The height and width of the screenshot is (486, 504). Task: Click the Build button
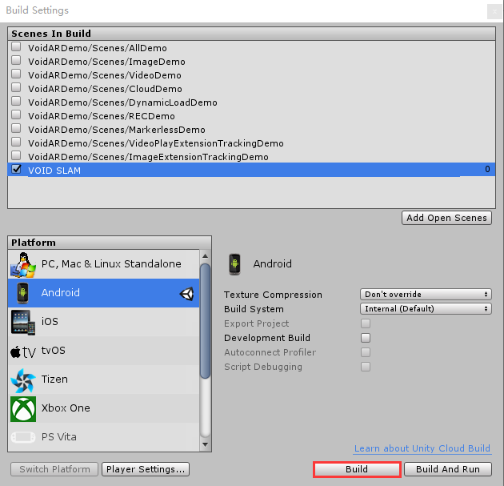[x=357, y=469]
